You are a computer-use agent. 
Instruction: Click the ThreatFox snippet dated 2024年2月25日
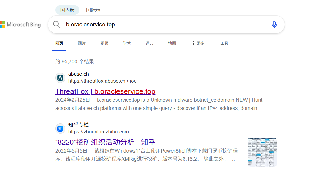pos(160,104)
